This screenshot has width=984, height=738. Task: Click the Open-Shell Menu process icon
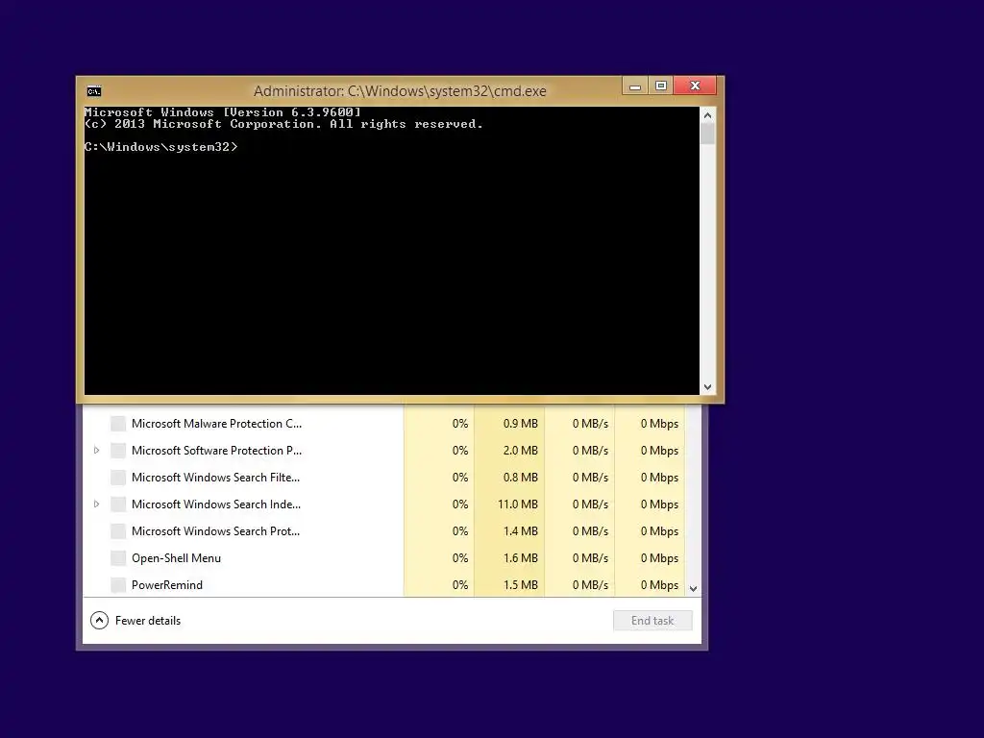118,558
